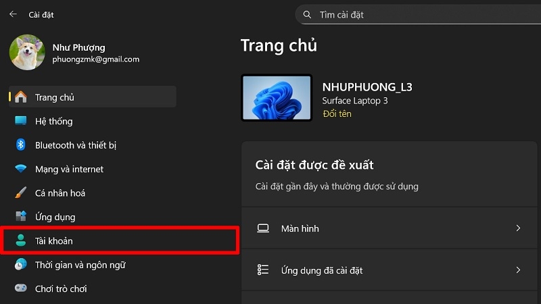Image resolution: width=541 pixels, height=304 pixels.
Task: Click the paintbrush icon for Cá nhân hoá
Action: click(x=21, y=193)
